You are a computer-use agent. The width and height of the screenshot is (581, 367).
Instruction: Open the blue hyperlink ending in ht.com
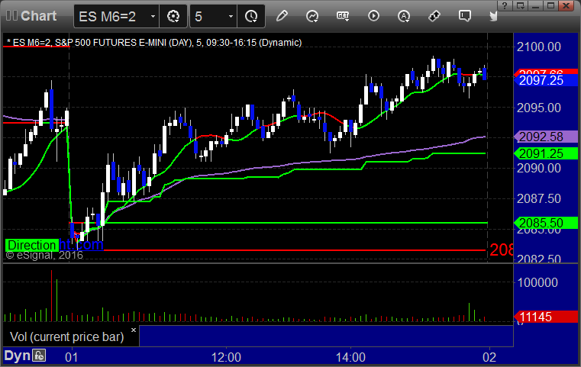pyautogui.click(x=81, y=244)
